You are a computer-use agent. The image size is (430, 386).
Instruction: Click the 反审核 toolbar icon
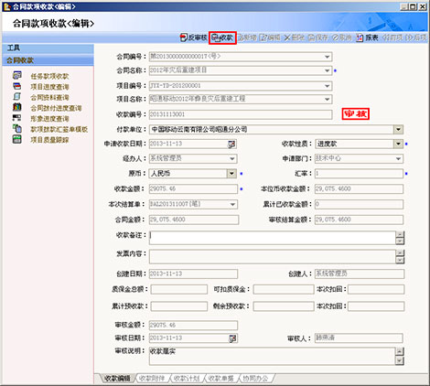pyautogui.click(x=184, y=38)
